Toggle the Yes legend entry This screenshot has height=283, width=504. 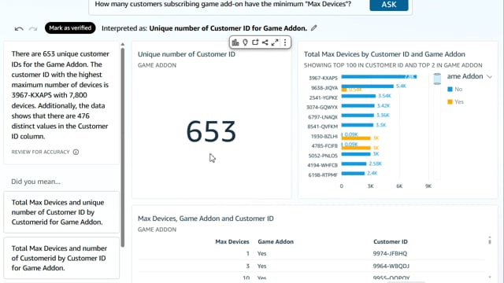[455, 101]
